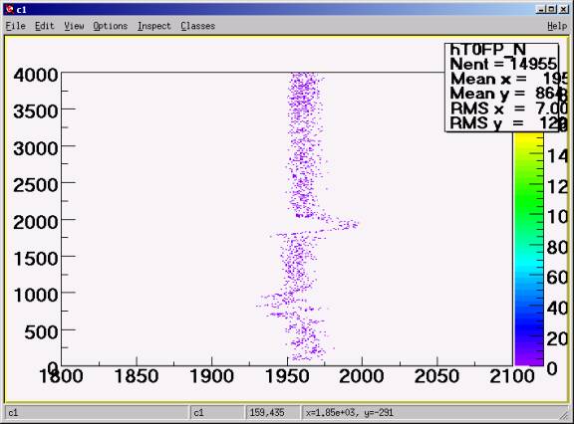This screenshot has width=574, height=424.
Task: Open the Options menu
Action: point(111,26)
